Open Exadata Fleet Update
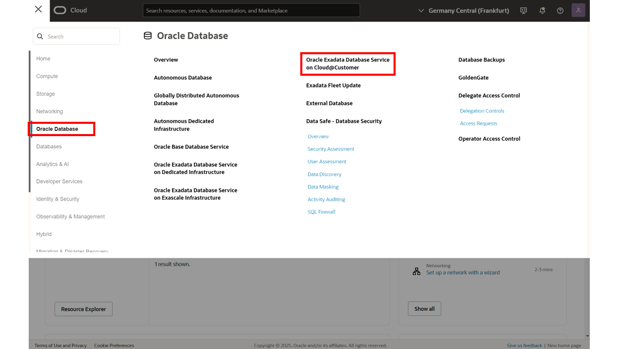Image resolution: width=618 pixels, height=349 pixels. 334,85
